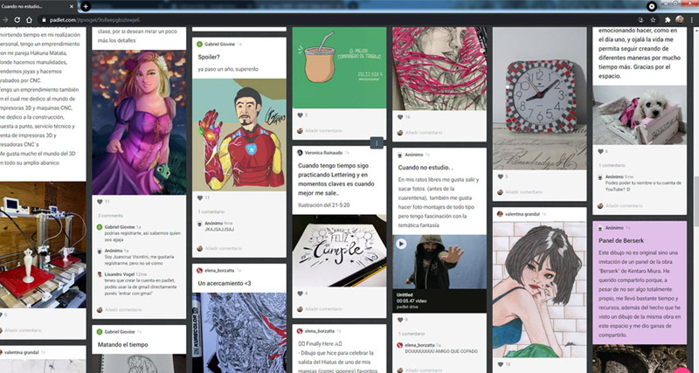Image resolution: width=699 pixels, height=373 pixels.
Task: Click the install app icon in address bar
Action: [640, 20]
